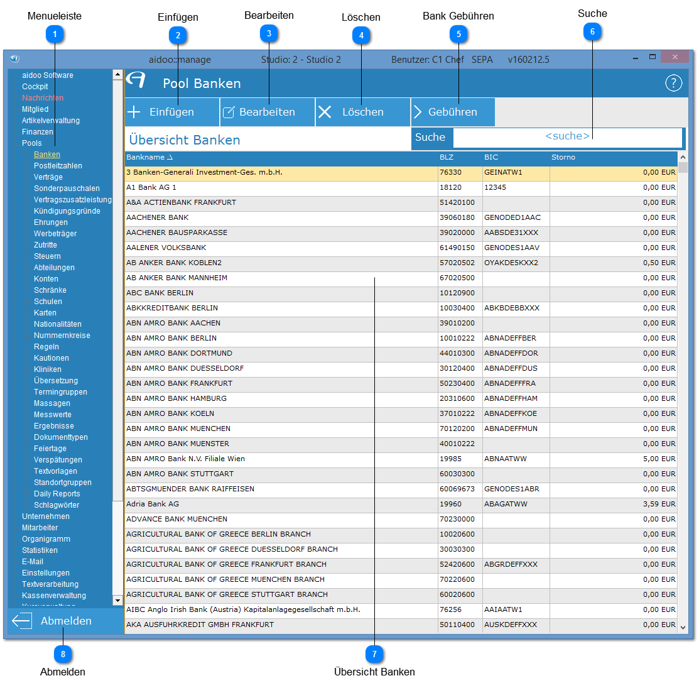Screen dimensions: 699x688
Task: Open Konten in the sidebar
Action: 46,279
